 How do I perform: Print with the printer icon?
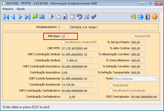tap(140, 17)
